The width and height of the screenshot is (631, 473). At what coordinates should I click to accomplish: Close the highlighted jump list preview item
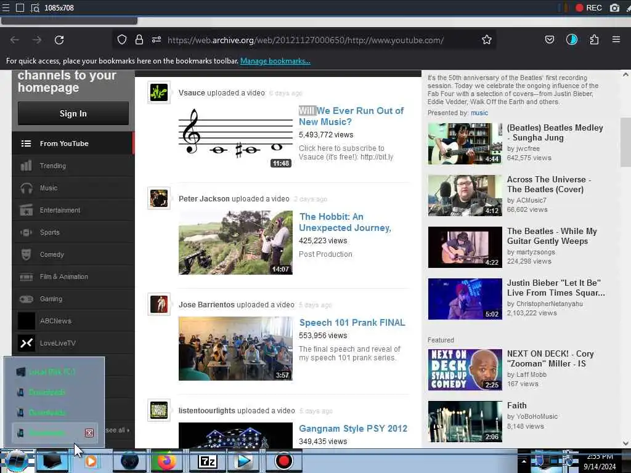pyautogui.click(x=89, y=433)
